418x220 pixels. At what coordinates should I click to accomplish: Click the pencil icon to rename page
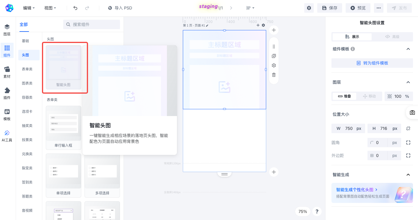(207, 26)
